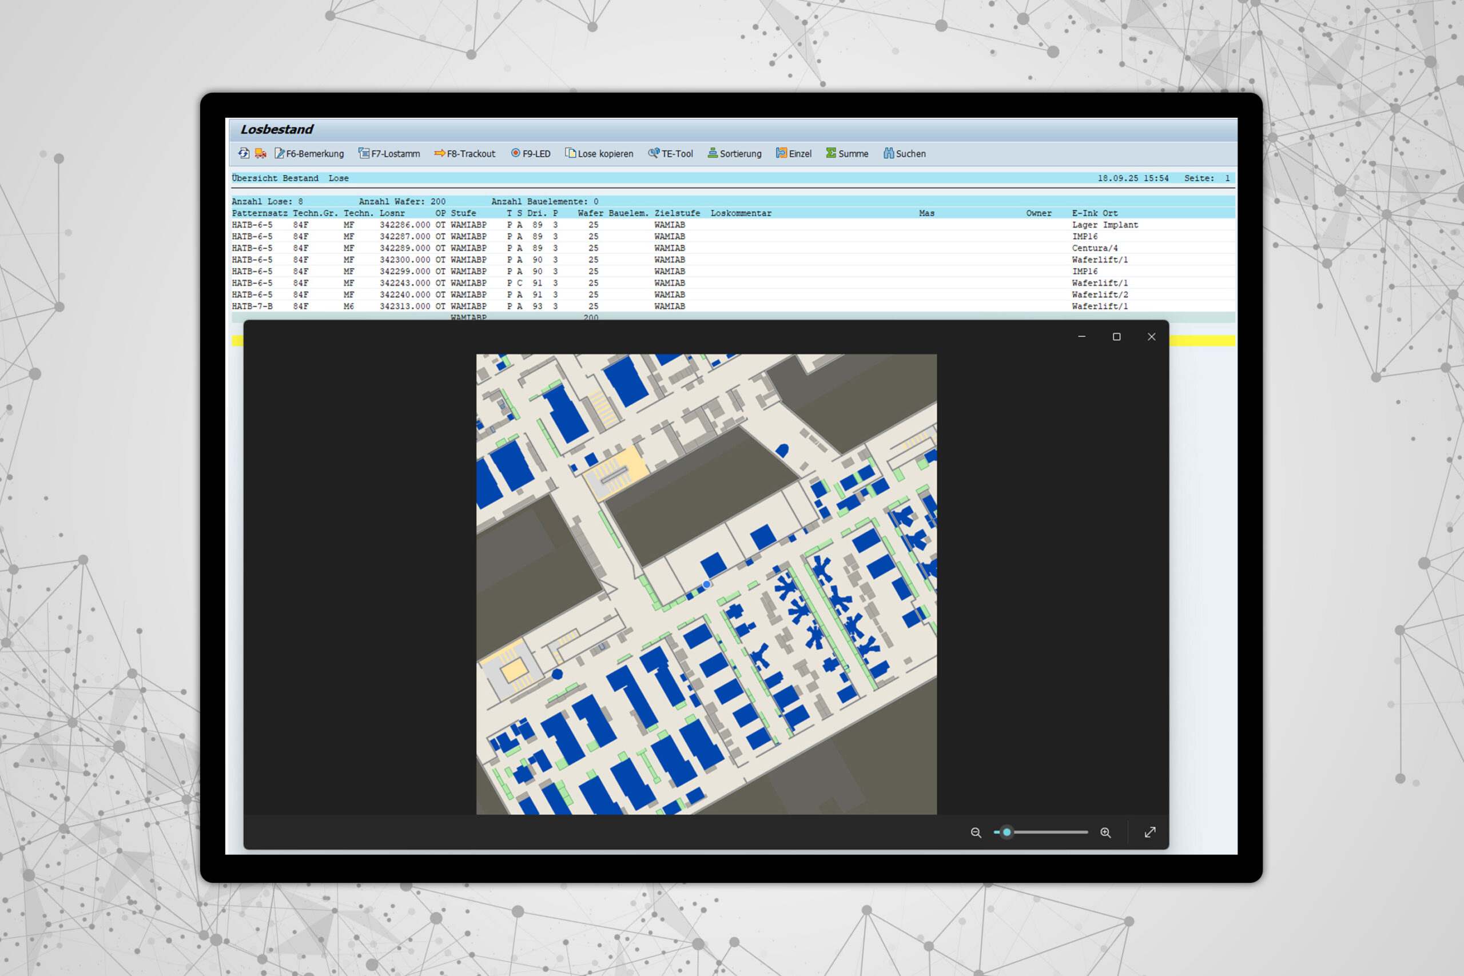
Task: Click the image viewer zoom slider handle
Action: tap(1006, 832)
